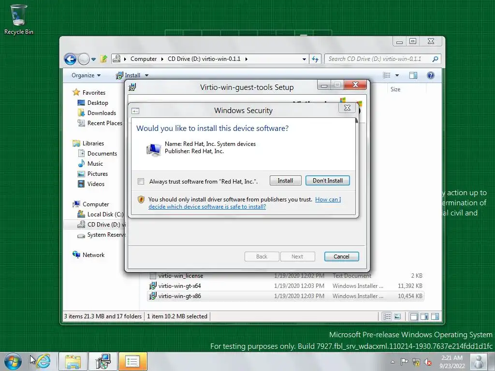
Task: Launch Internet Explorer from taskbar
Action: point(44,361)
